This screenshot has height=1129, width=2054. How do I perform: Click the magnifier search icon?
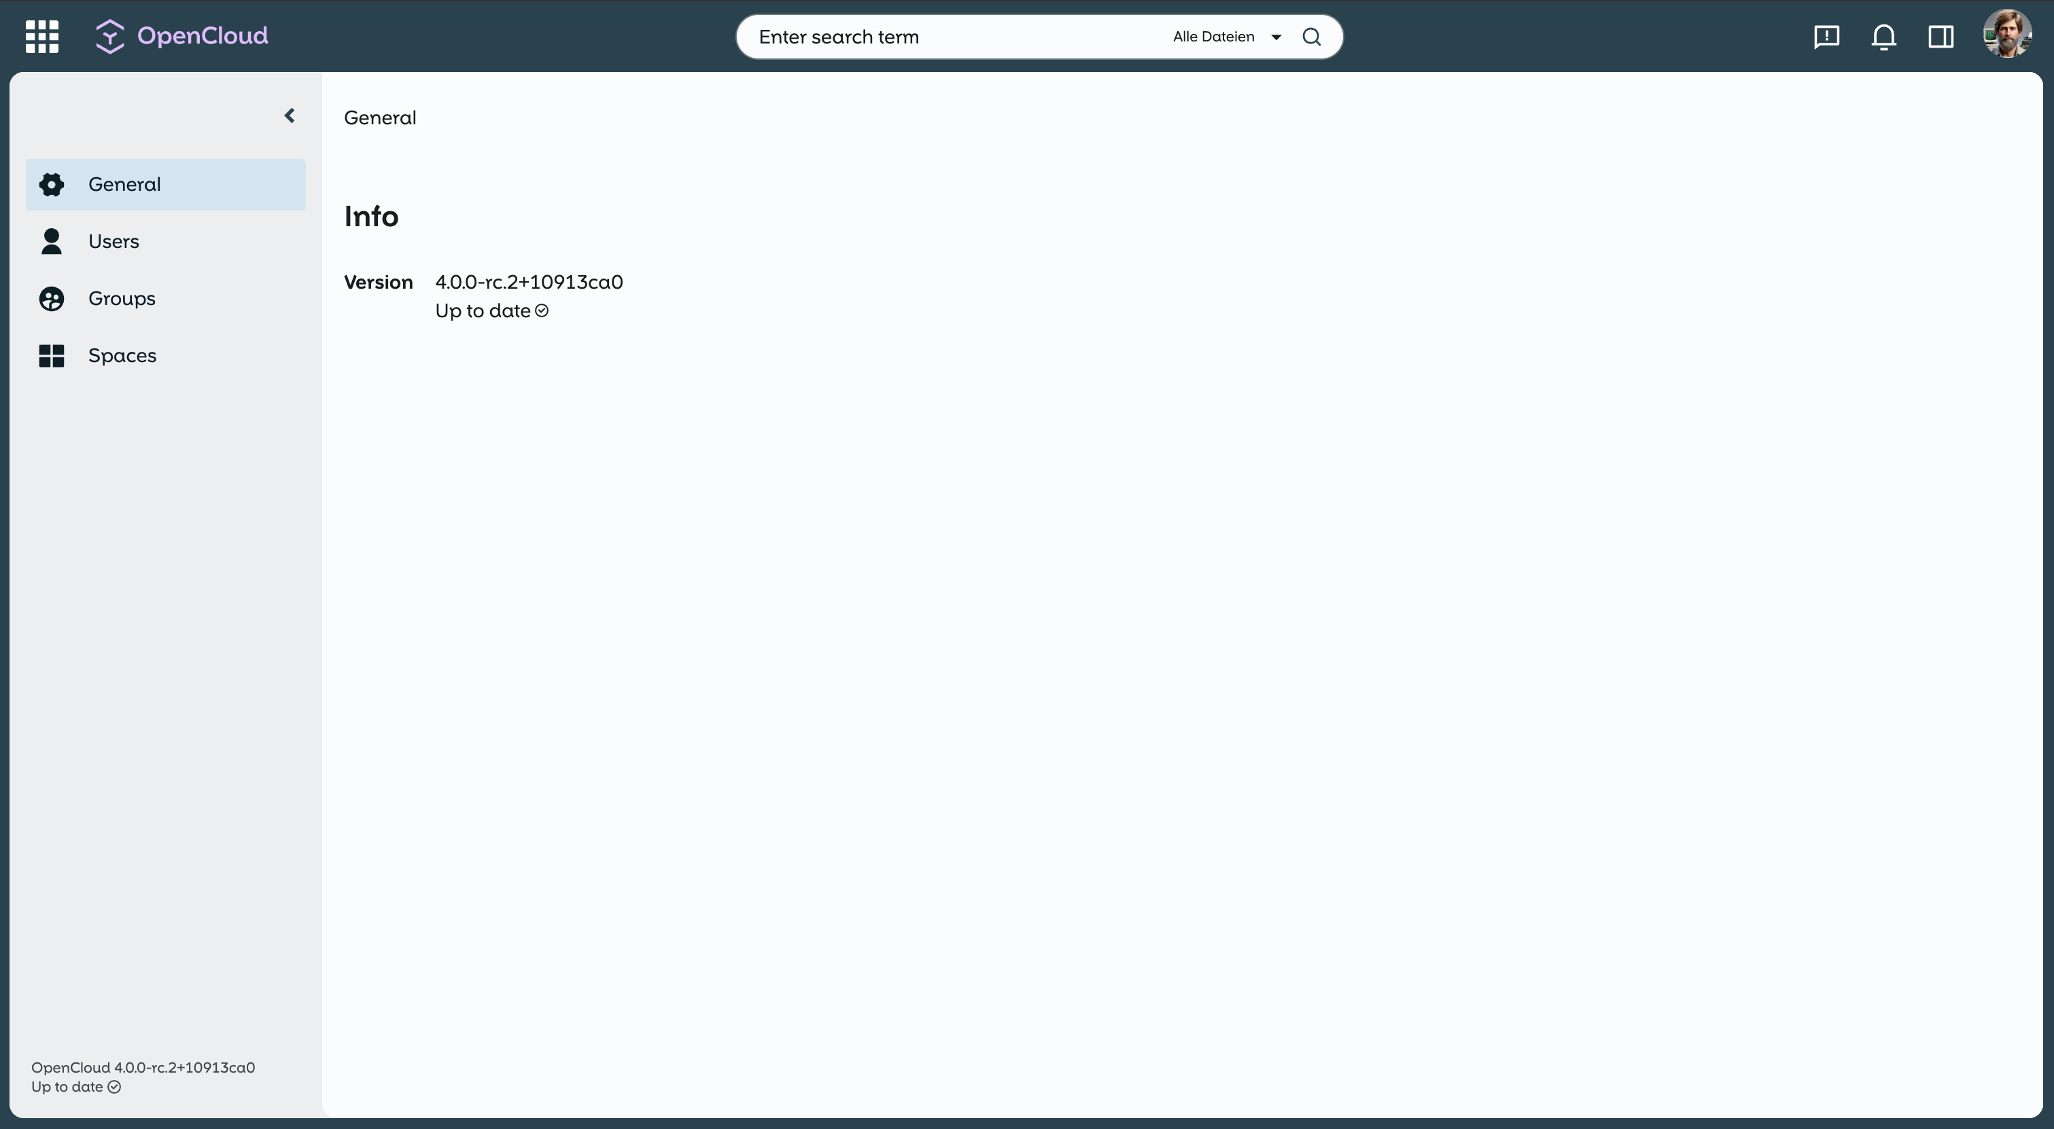(x=1312, y=37)
